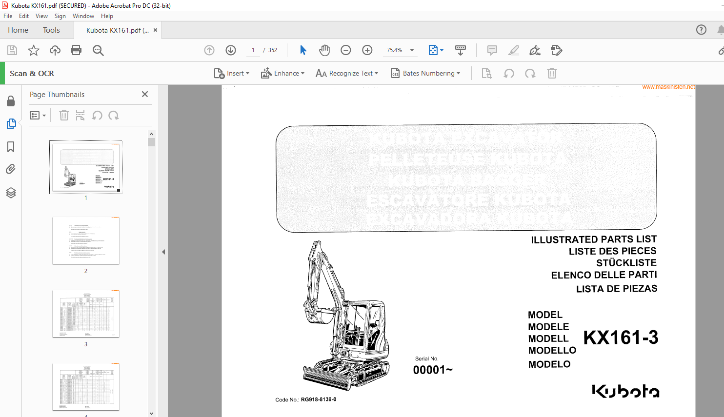Viewport: 724px width, 417px height.
Task: Open the File menu
Action: pos(8,16)
